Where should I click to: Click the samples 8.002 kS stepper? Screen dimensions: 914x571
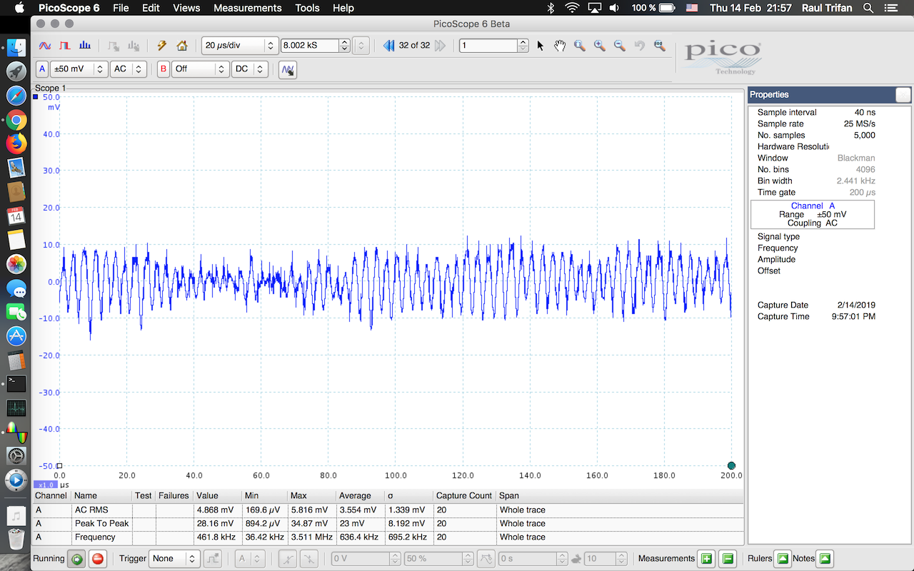tap(346, 46)
